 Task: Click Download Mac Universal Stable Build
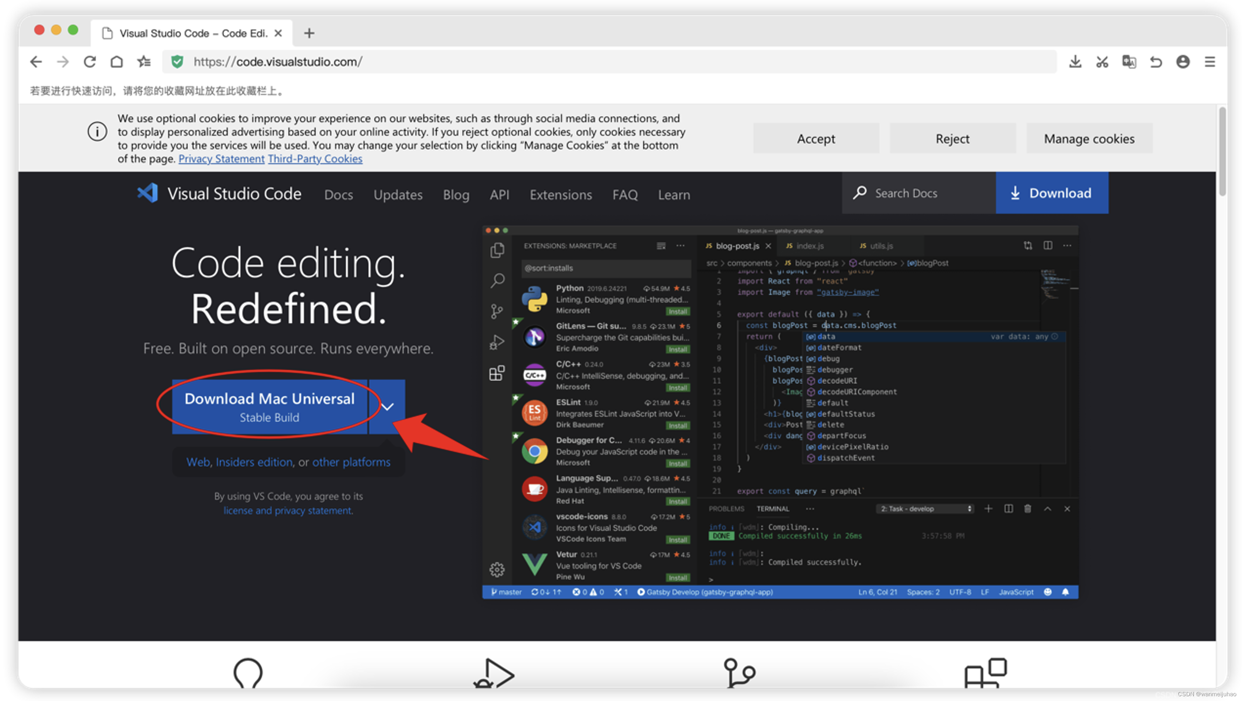269,407
